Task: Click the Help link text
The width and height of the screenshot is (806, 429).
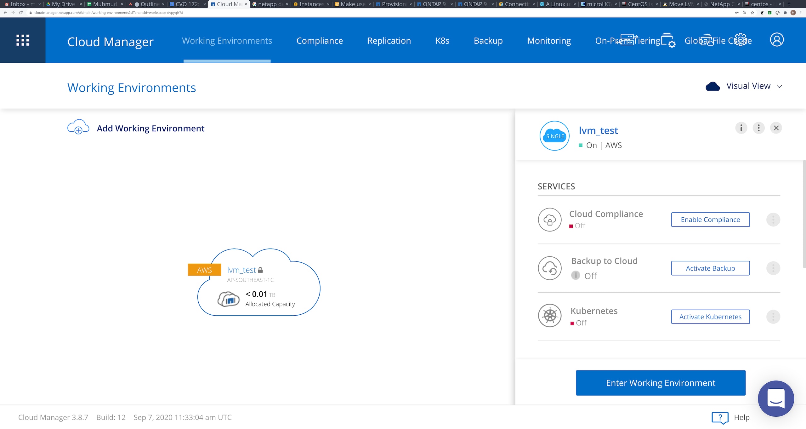Action: pyautogui.click(x=742, y=417)
